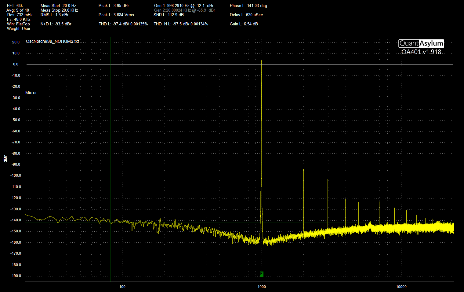Click the QA401 v1.918 version text
Viewport: 464px width, 292px height.
coord(421,52)
